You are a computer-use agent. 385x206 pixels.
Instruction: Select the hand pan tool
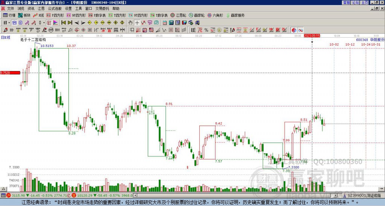pyautogui.click(x=130, y=23)
